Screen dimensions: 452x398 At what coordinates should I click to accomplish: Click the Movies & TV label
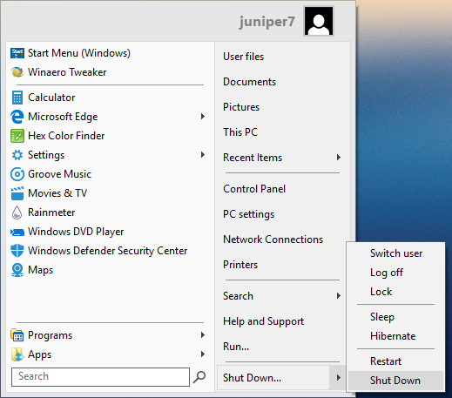click(57, 193)
